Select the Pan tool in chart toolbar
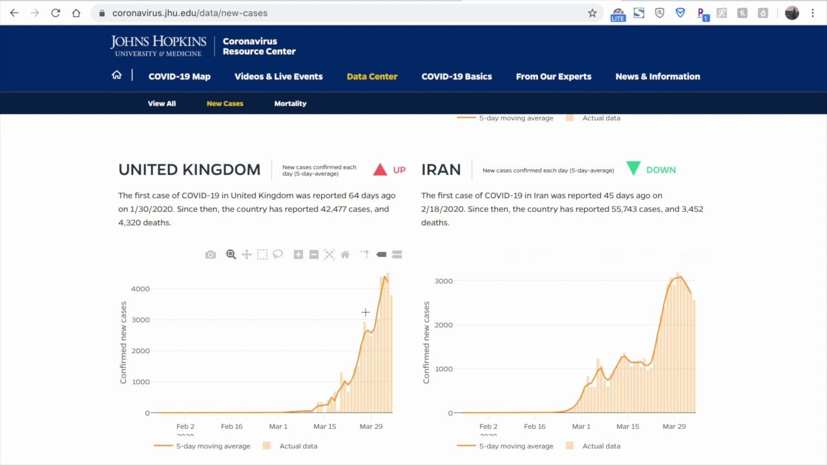Viewport: 827px width, 465px height. (246, 254)
